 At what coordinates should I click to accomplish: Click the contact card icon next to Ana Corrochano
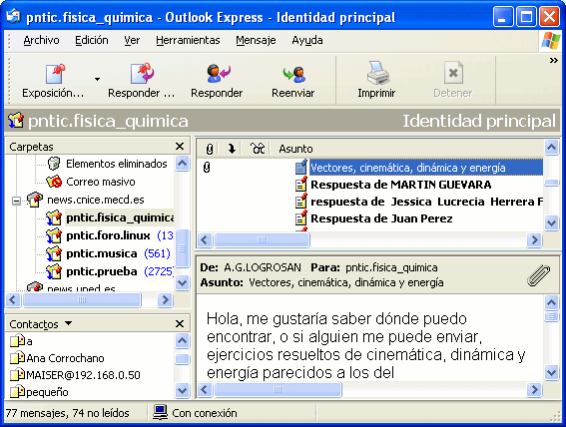(17, 358)
